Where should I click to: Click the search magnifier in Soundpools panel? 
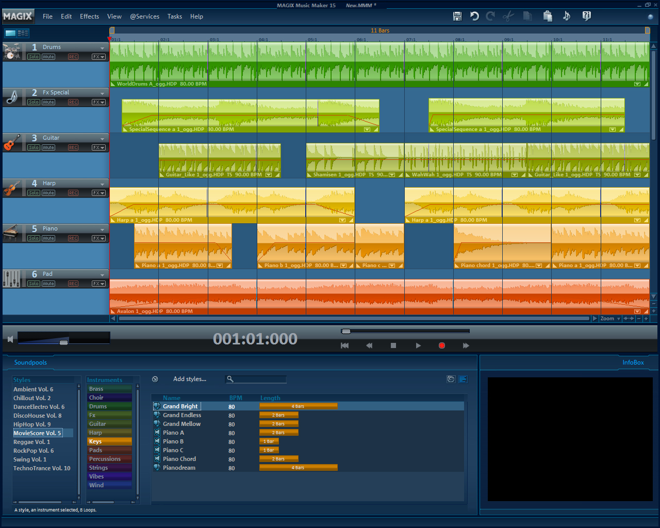click(229, 379)
